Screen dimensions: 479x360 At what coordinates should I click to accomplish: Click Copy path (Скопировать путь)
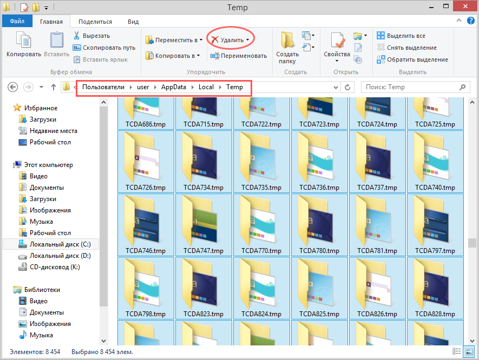pos(104,48)
